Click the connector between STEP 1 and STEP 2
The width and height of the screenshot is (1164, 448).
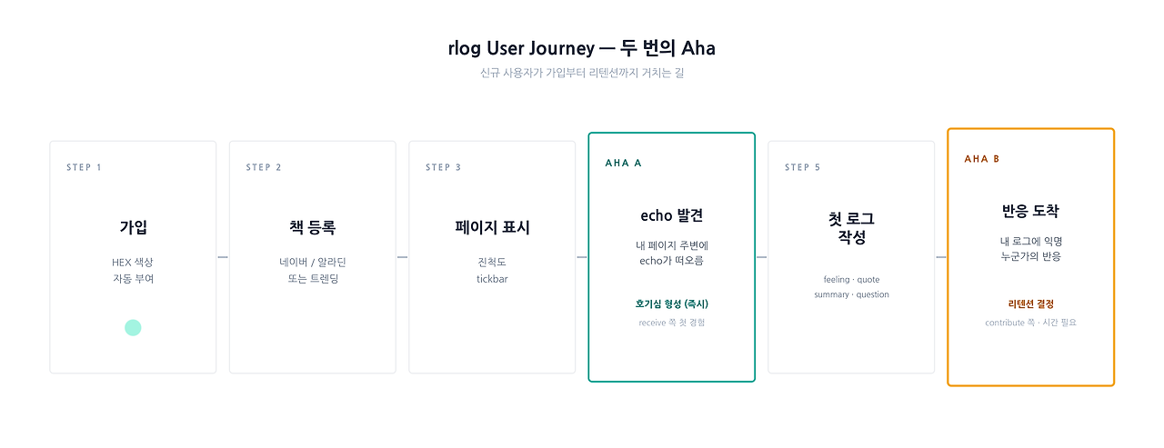pos(223,257)
